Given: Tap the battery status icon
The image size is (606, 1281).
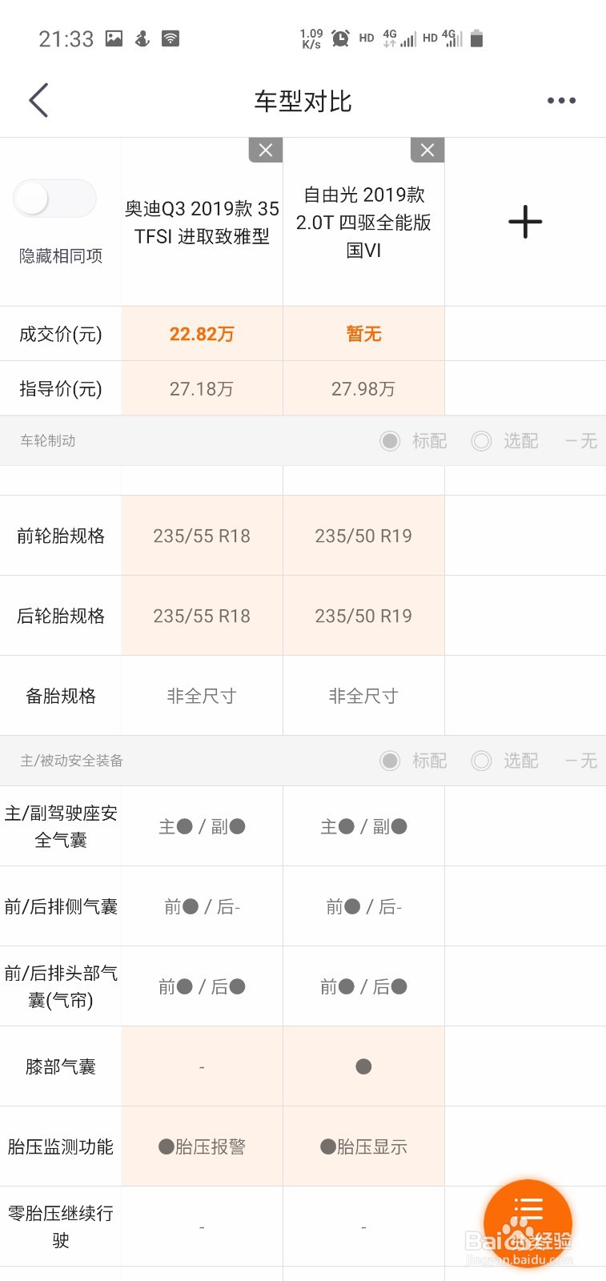Looking at the screenshot, I should click(x=476, y=38).
